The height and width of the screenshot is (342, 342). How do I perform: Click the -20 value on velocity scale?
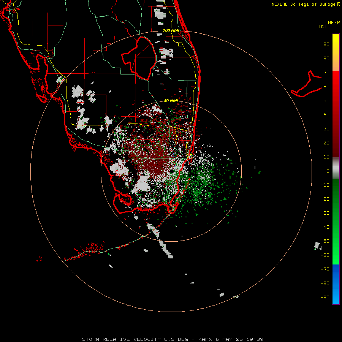click(325, 199)
